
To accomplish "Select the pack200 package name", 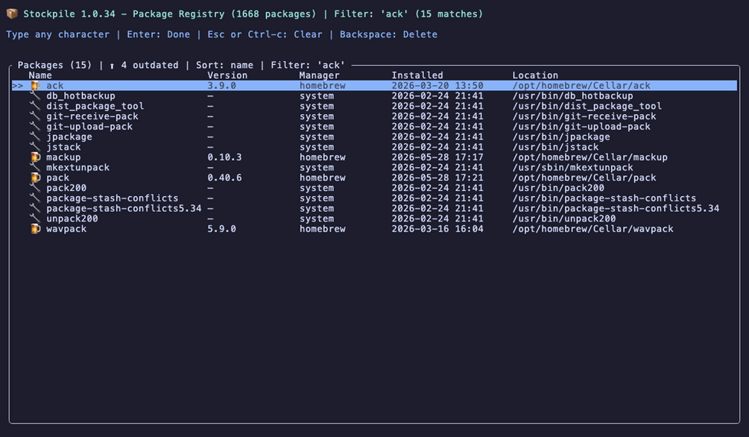I will tap(66, 188).
